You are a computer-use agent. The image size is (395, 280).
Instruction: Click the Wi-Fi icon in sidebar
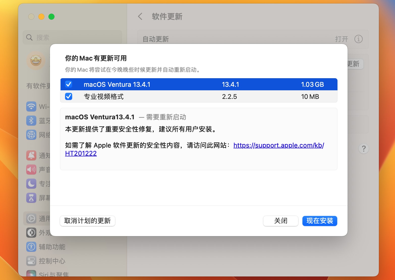point(31,106)
